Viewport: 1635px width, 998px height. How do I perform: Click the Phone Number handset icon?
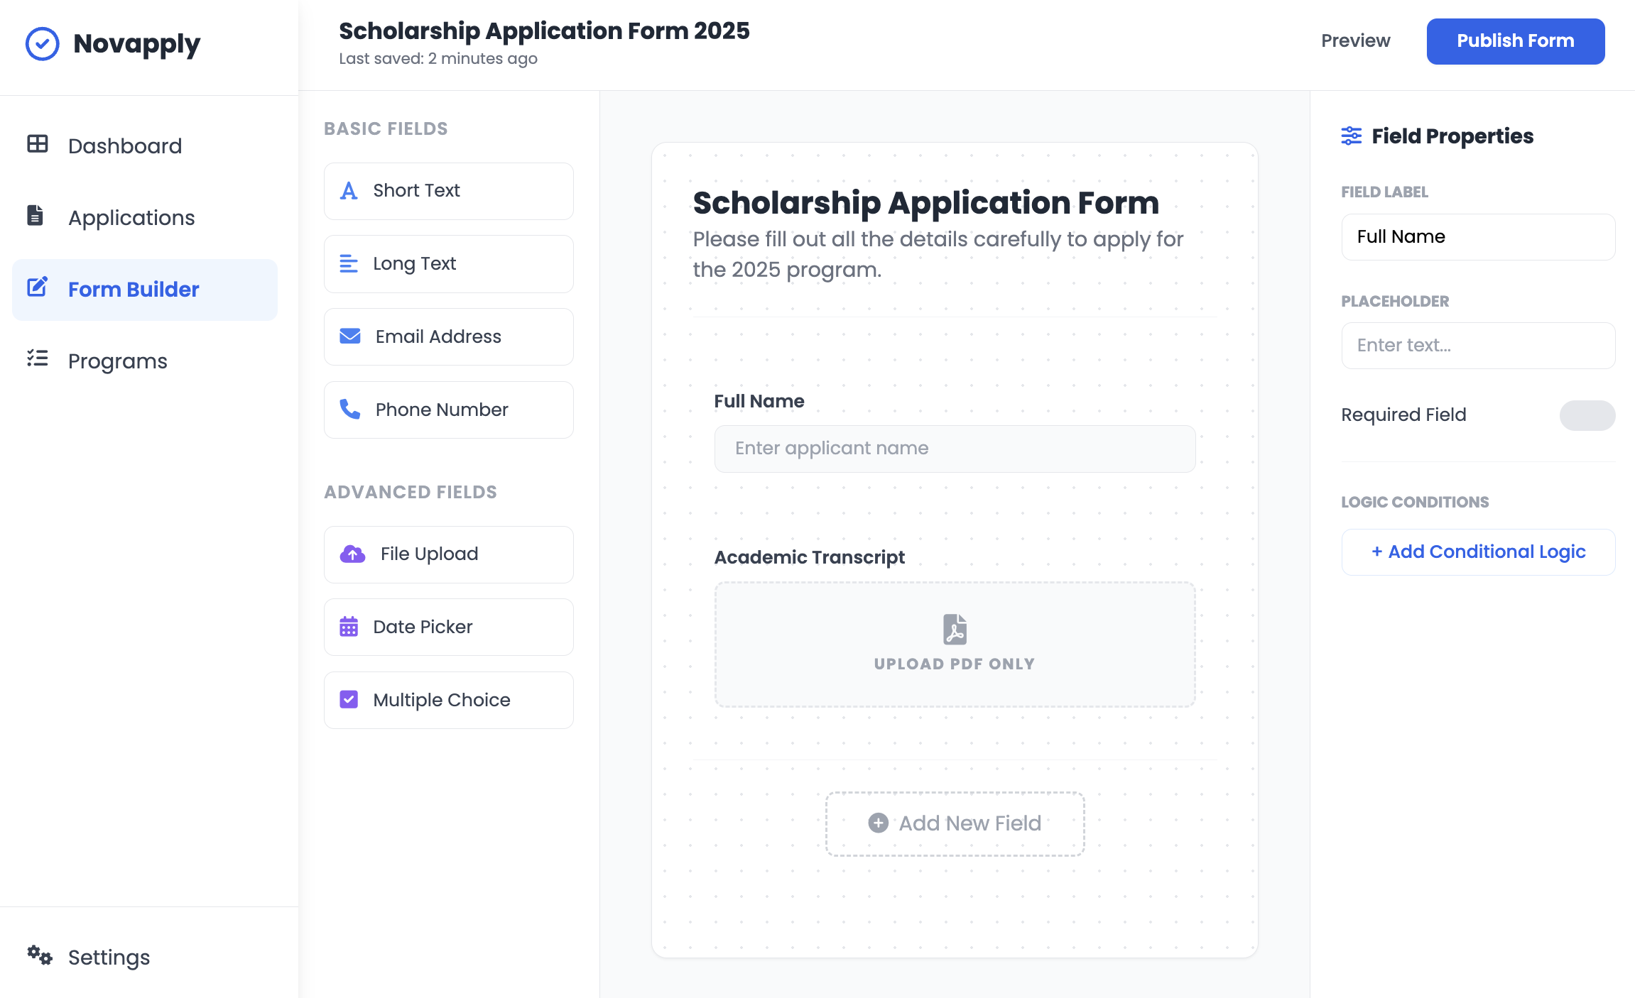(350, 410)
